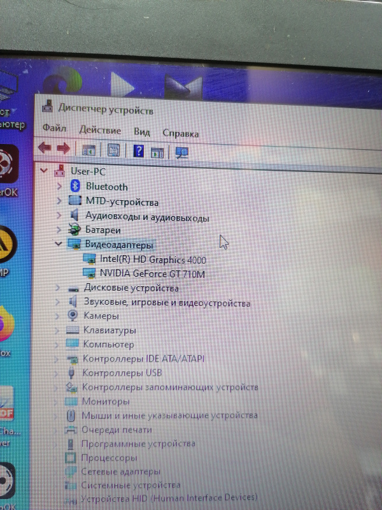This screenshot has height=510, width=382.
Task: Click the action pane toolbar icon
Action: (x=157, y=152)
